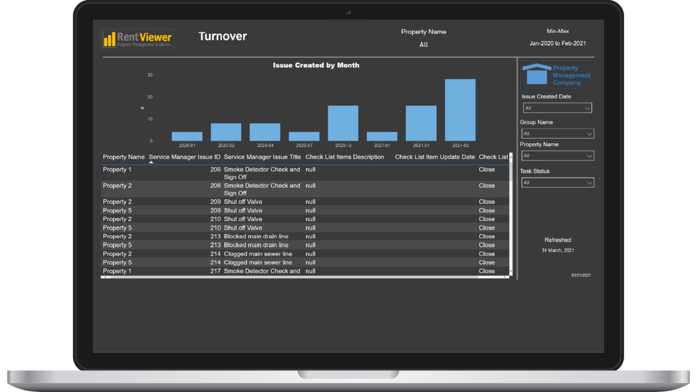
Task: Click the All value under Property Name
Action: (x=424, y=45)
